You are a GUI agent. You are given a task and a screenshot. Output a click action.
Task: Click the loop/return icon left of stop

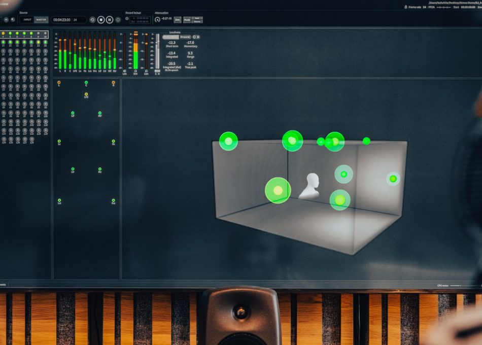pyautogui.click(x=92, y=20)
